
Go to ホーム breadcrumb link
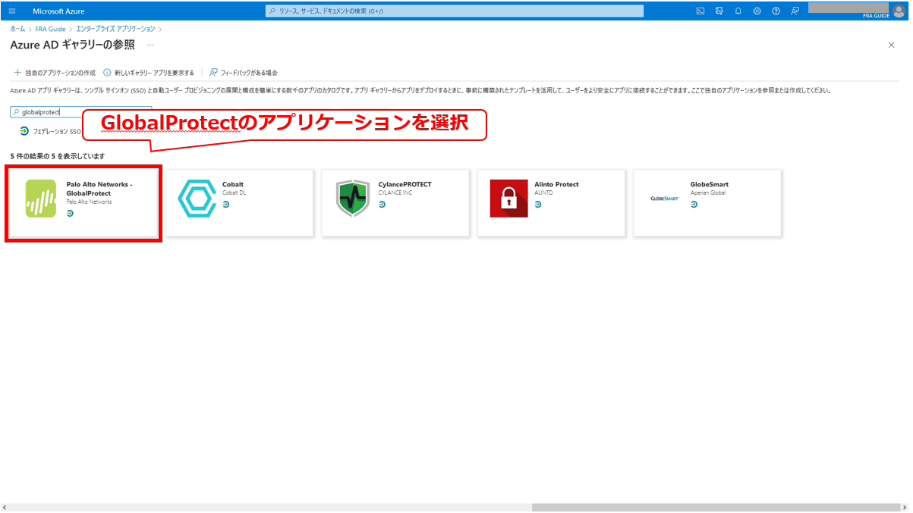pos(17,29)
